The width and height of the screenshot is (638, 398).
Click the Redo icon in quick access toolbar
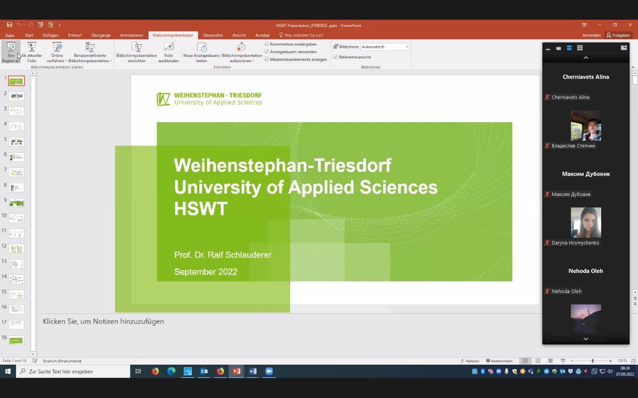pyautogui.click(x=30, y=24)
